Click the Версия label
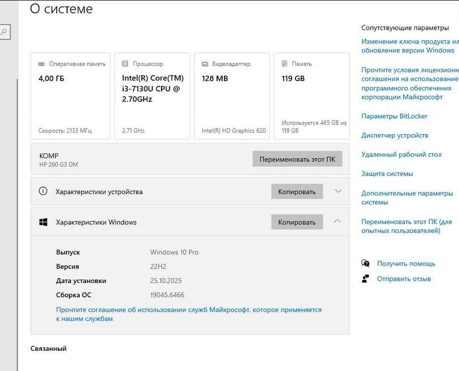 67,267
